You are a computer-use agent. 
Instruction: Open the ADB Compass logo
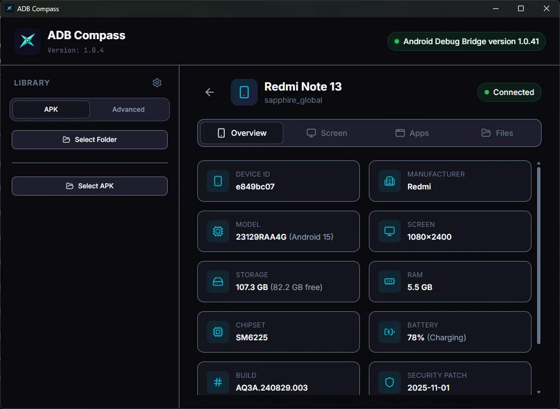tap(27, 41)
